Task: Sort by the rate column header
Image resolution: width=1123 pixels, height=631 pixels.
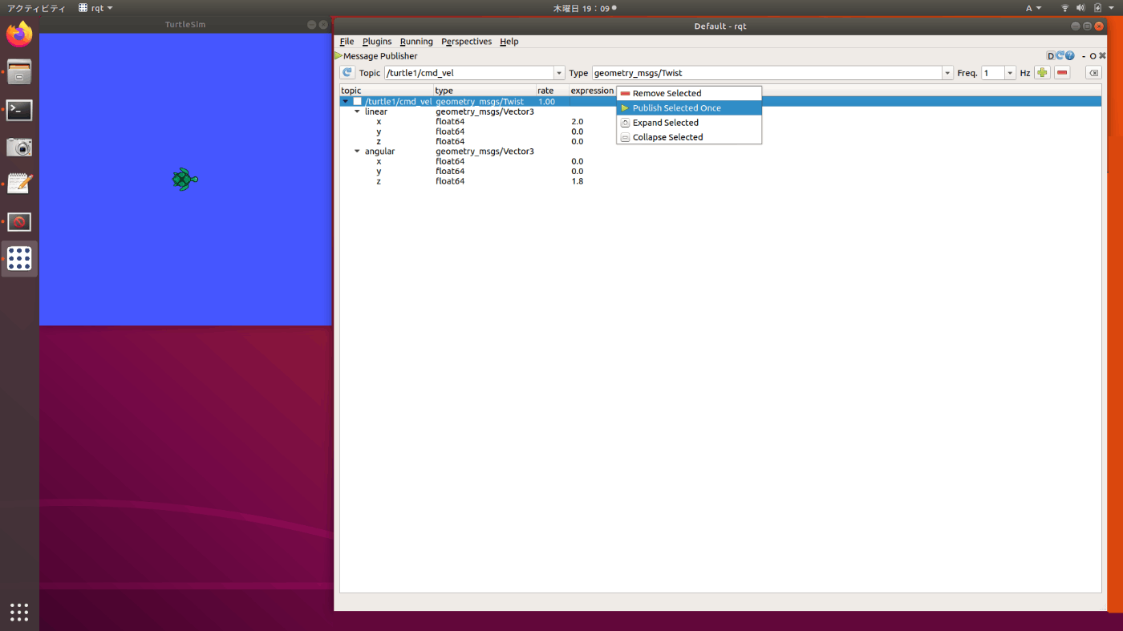Action: tap(553, 91)
